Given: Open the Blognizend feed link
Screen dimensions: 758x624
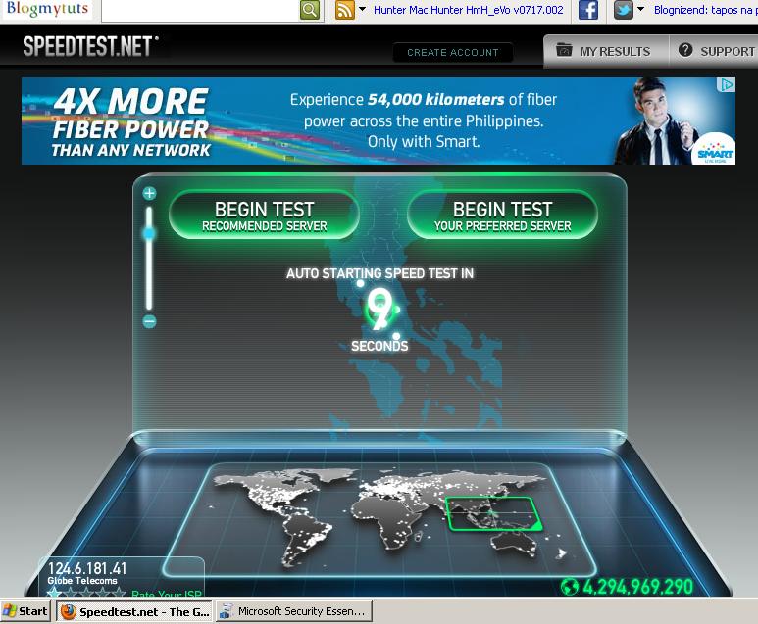Looking at the screenshot, I should tap(706, 10).
